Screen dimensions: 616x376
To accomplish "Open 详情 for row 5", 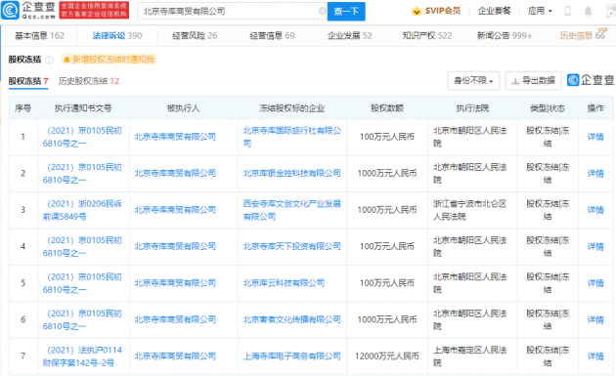I will coord(595,282).
